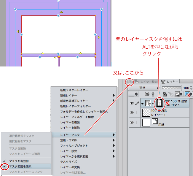The image size is (193, 176).
Task: Collapse the コマ 1 frame folder
Action: pyautogui.click(x=142, y=103)
